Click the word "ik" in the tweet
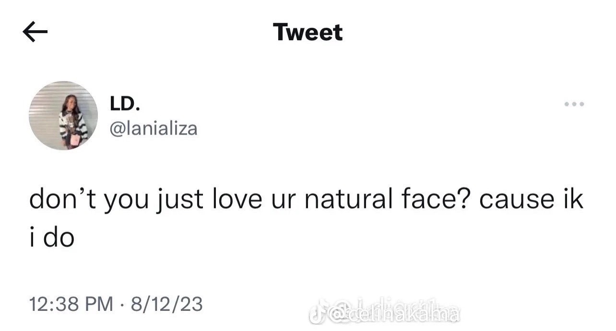 click(574, 199)
